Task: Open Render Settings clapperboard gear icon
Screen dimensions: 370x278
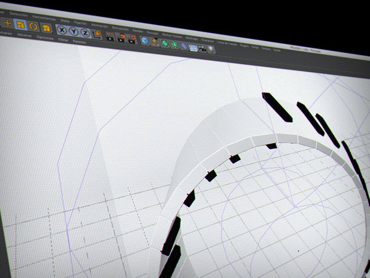Action: [x=132, y=39]
